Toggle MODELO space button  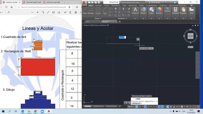pos(131,107)
